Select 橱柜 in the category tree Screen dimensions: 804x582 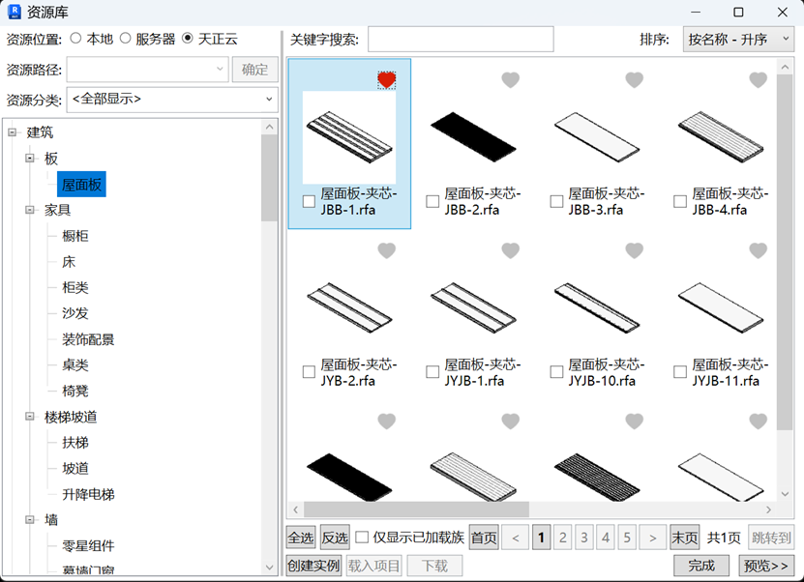75,236
